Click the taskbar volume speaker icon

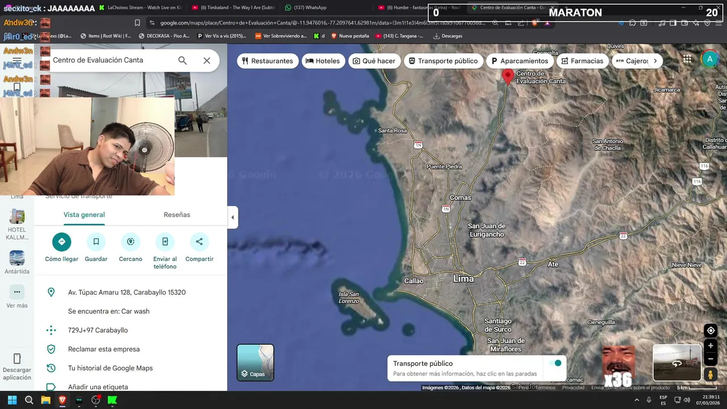coord(687,400)
